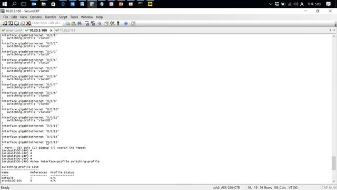Click the Print Screen toolbar icon
This screenshot has height=190, width=337.
click(x=87, y=23)
